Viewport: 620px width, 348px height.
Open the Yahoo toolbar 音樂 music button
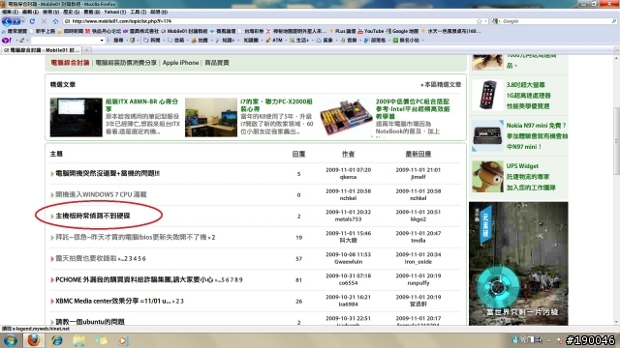pos(349,41)
